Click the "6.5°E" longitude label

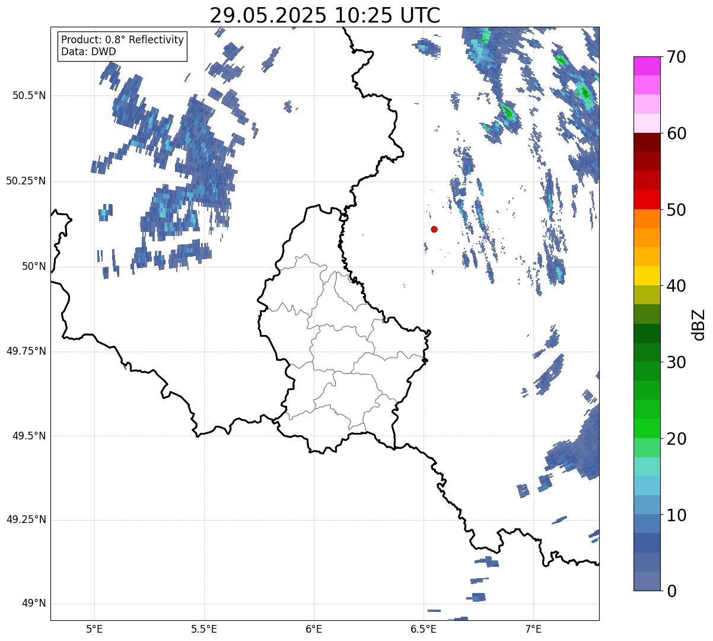[x=424, y=629]
